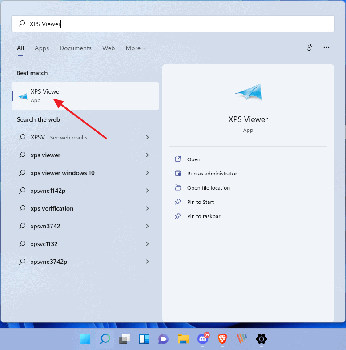Expand the 'xpsvne3742p' suggestion chevron
The width and height of the screenshot is (346, 350).
147,262
